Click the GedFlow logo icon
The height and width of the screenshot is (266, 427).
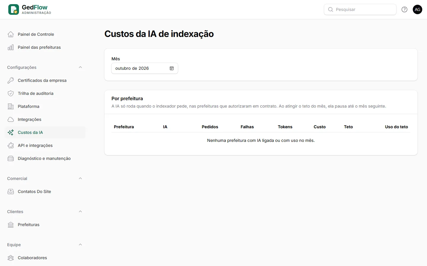pos(14,9)
